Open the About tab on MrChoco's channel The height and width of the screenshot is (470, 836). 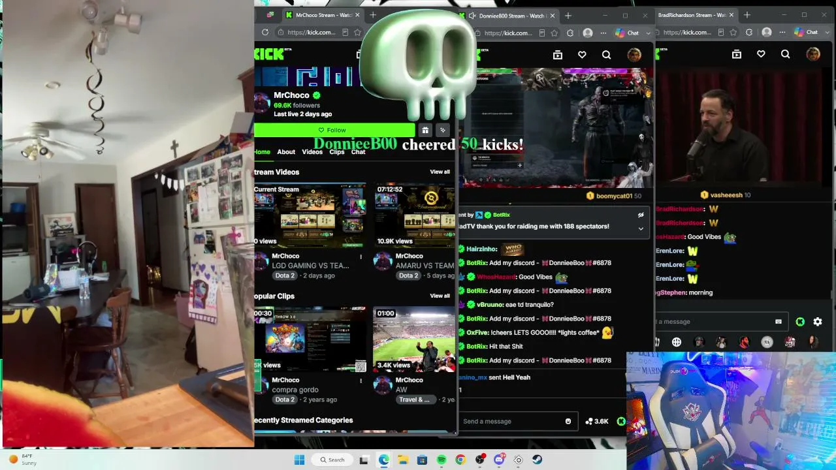[286, 152]
